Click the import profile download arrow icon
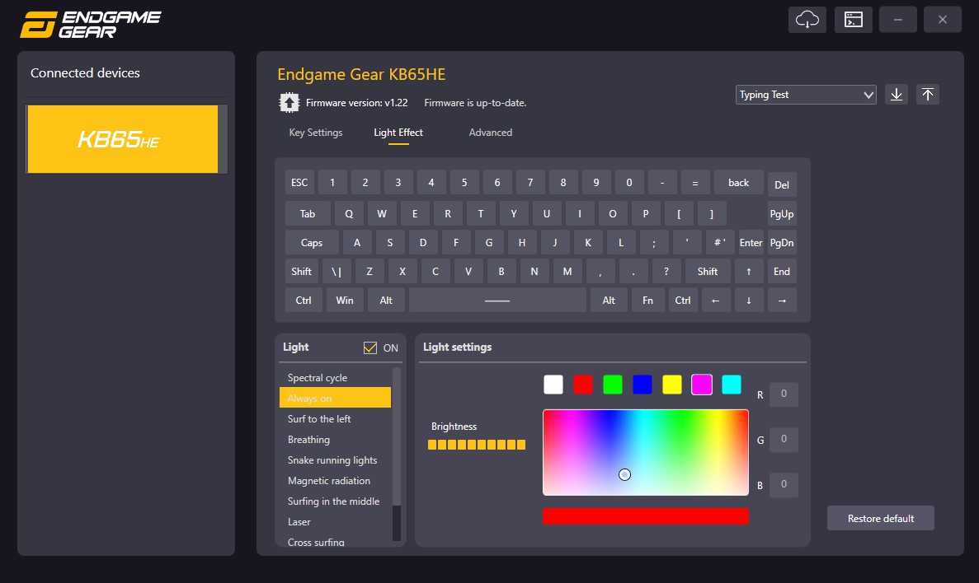The width and height of the screenshot is (979, 583). pos(897,94)
